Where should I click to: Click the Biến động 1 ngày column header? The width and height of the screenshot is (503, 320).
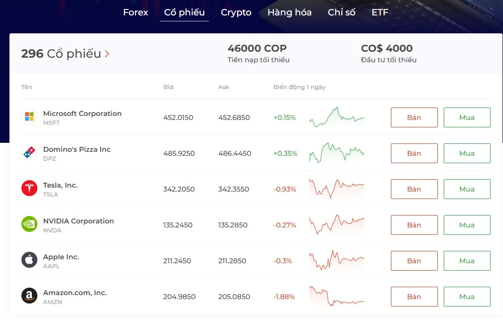[299, 87]
